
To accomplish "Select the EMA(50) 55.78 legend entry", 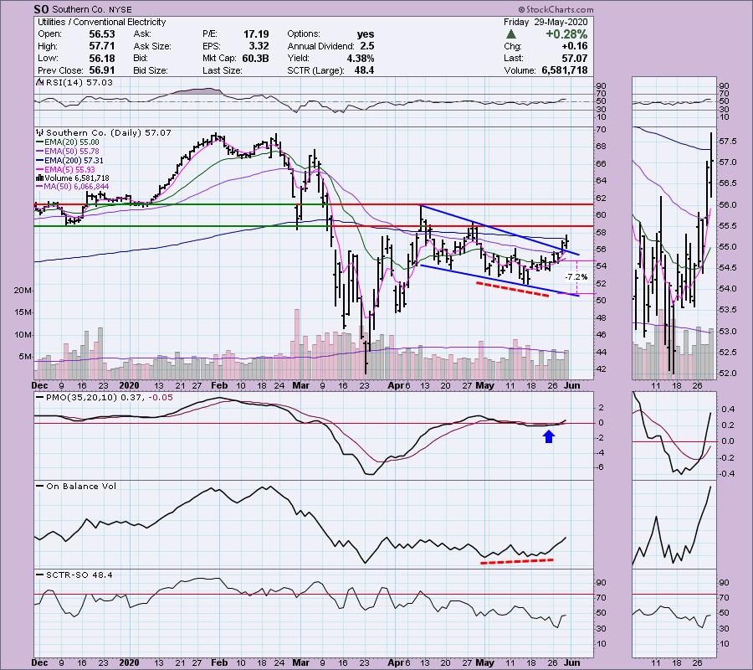I will pos(69,151).
